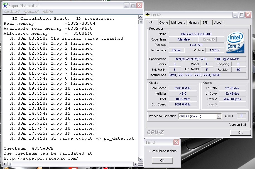This screenshot has width=255, height=169.
Task: Click the 'B2' revision value
Action: point(238,70)
